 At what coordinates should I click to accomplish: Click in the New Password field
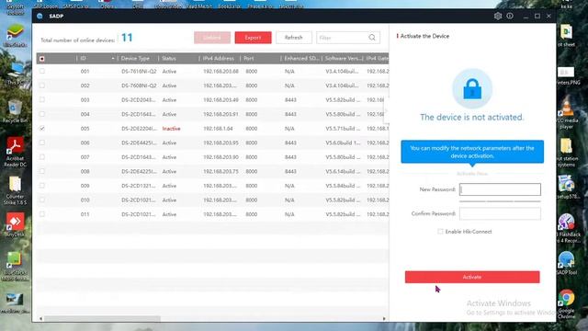500,189
